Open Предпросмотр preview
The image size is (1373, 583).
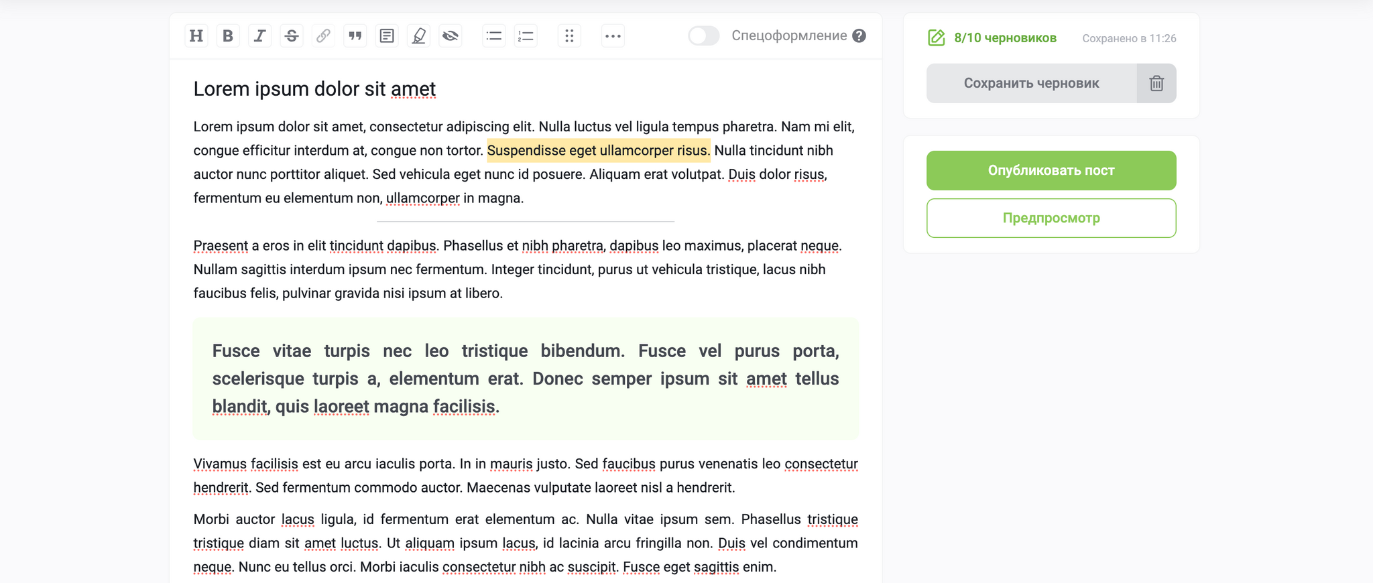1051,218
